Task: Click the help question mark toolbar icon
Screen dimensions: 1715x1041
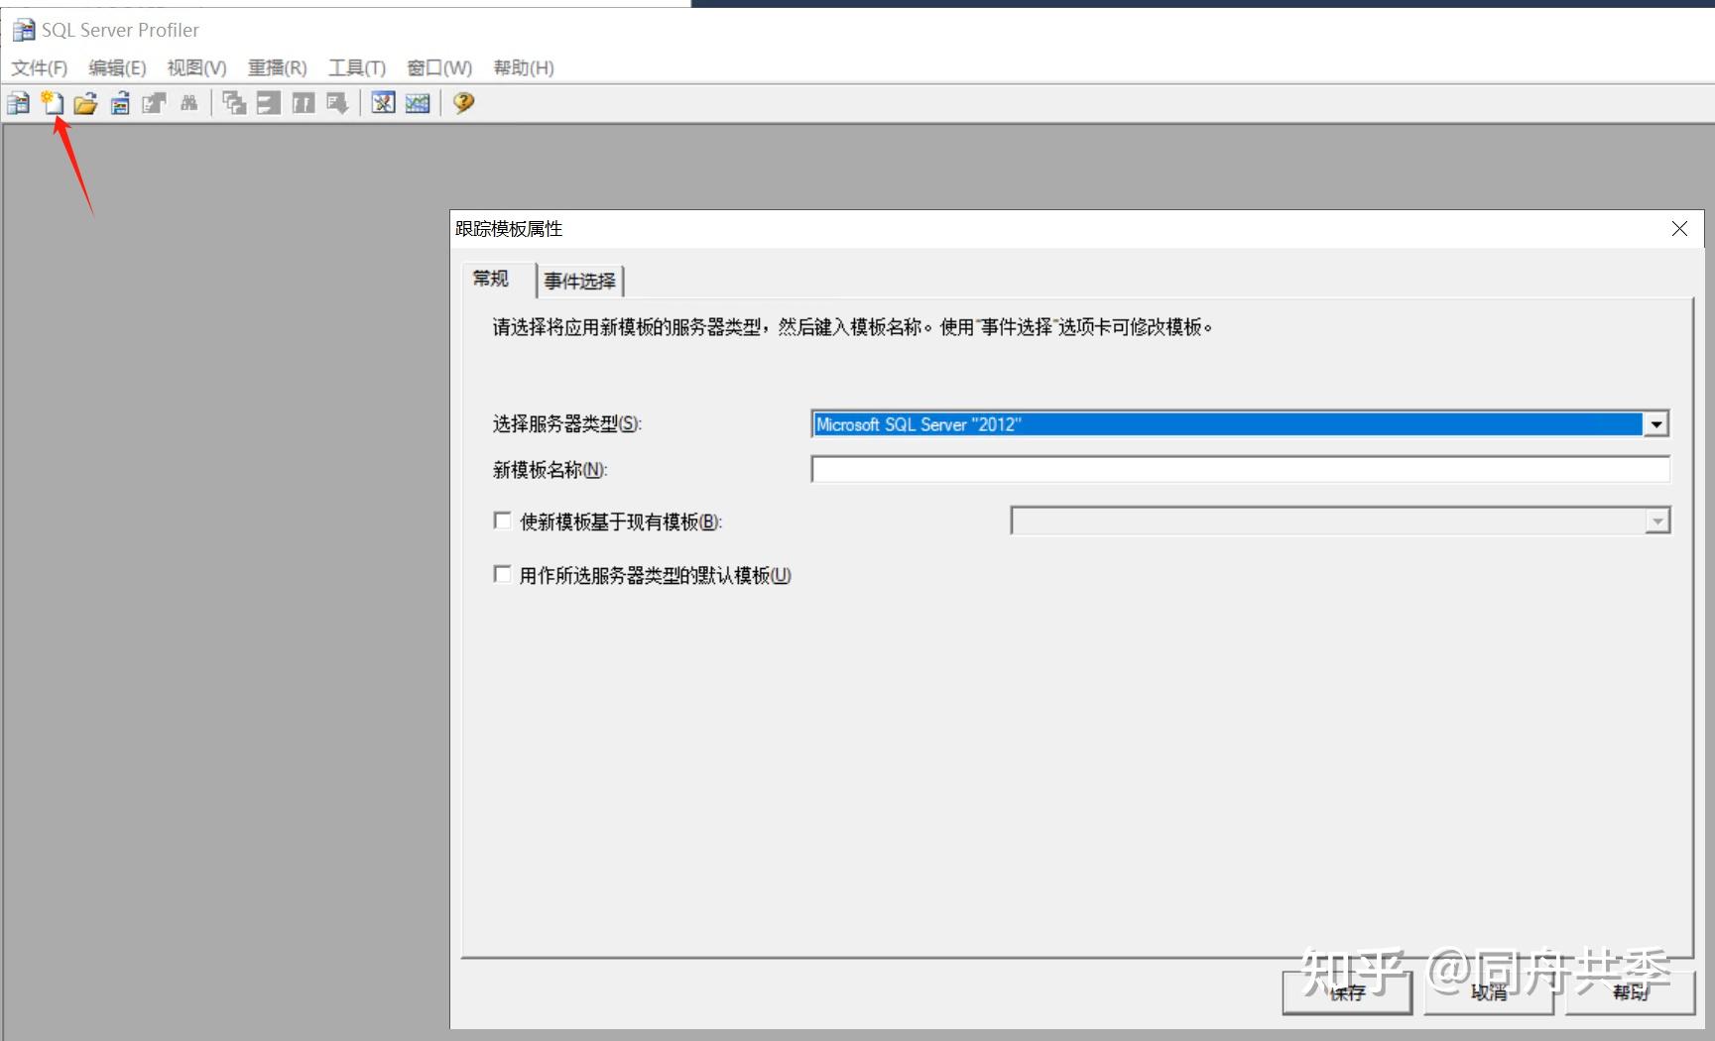Action: [461, 103]
